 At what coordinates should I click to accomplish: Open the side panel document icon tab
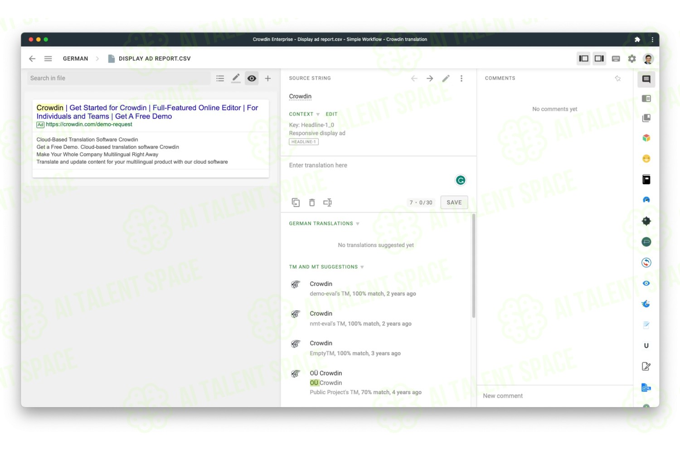[646, 98]
